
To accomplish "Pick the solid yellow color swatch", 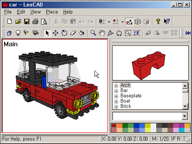I will (x=148, y=126).
